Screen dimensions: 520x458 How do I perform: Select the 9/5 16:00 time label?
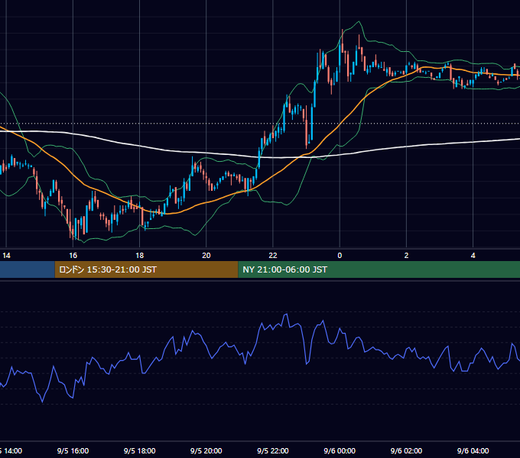click(x=73, y=450)
